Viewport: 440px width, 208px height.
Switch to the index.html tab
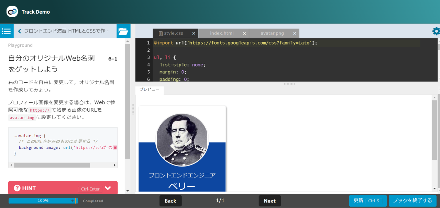click(222, 33)
